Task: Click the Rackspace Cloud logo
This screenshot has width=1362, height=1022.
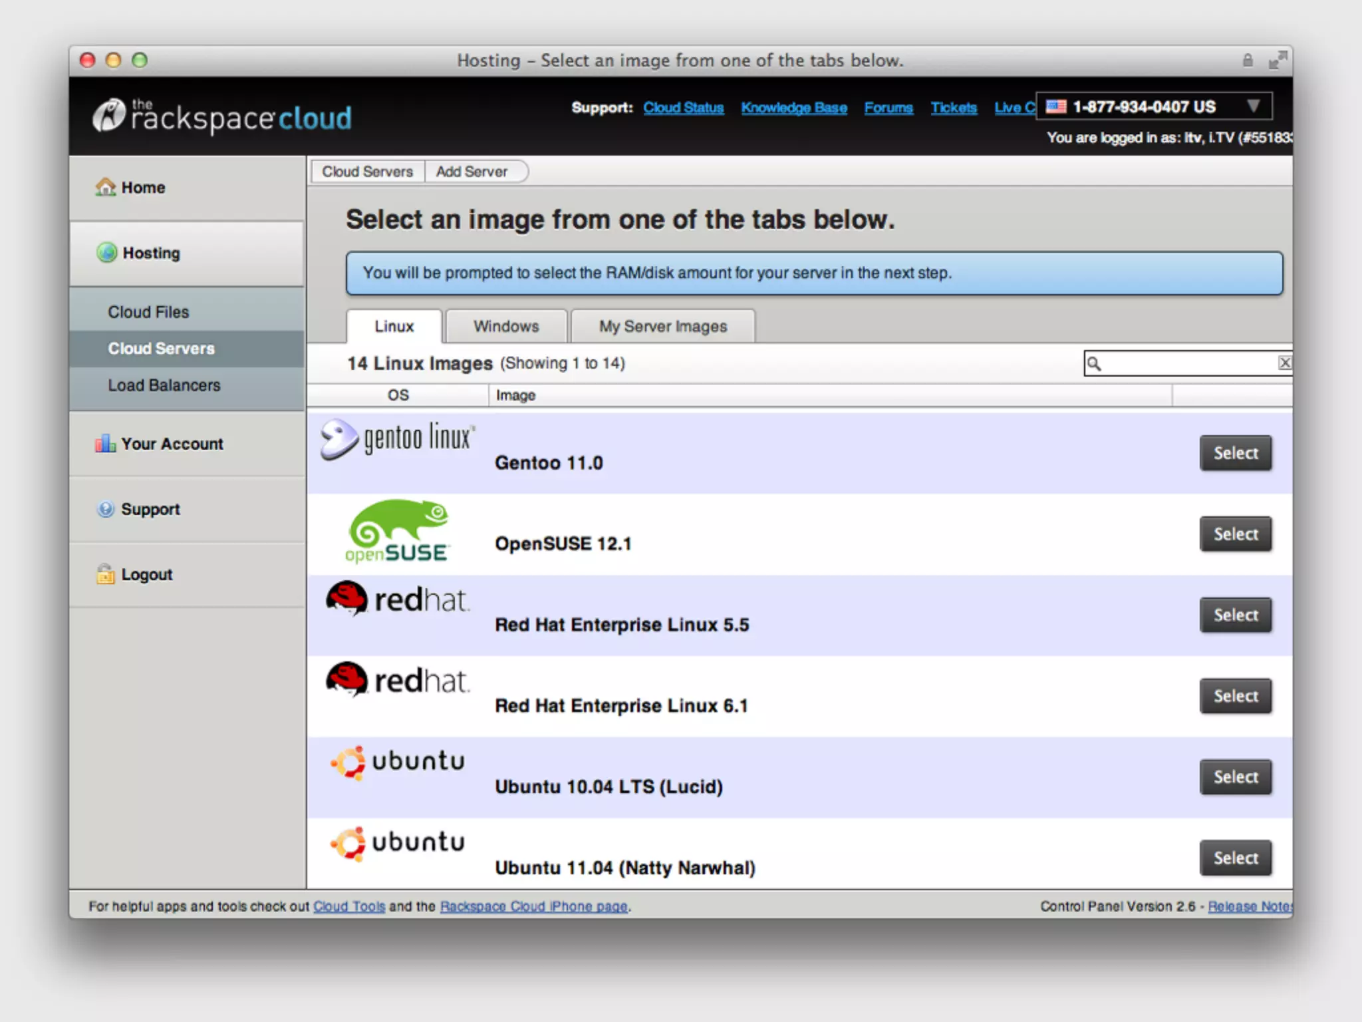Action: click(223, 117)
